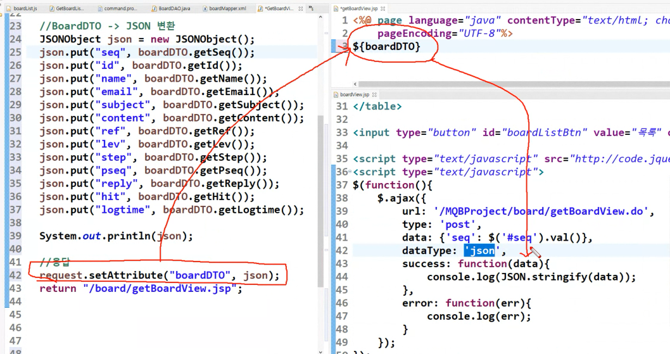670x354 pixels.
Task: Click the getBoardView.jsp horizontal scrollbar
Action: (x=513, y=84)
